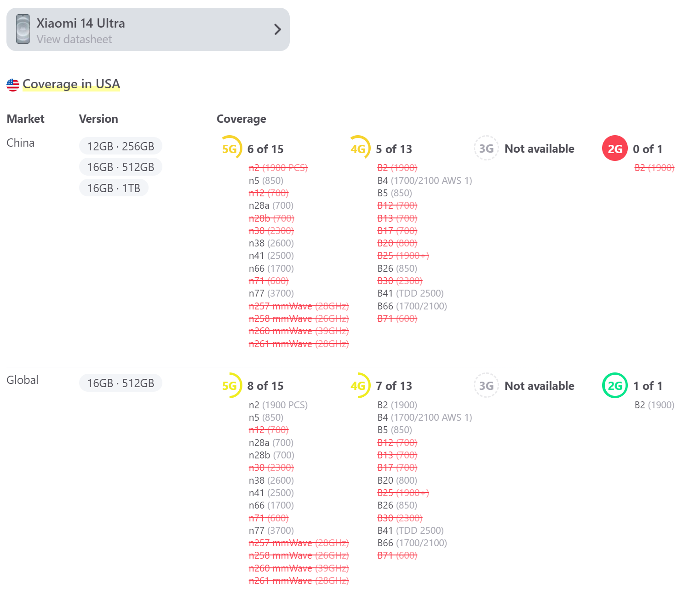
Task: Click the red 2G badge for China
Action: tap(615, 149)
